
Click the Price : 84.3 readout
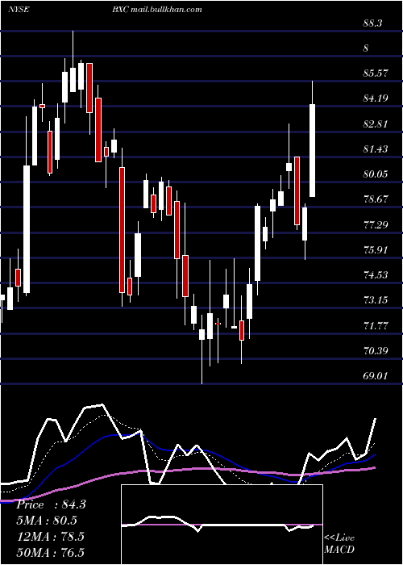pos(51,504)
